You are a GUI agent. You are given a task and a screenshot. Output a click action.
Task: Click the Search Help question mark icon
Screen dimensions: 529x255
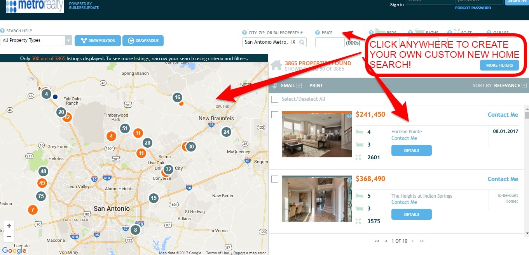tap(2, 31)
